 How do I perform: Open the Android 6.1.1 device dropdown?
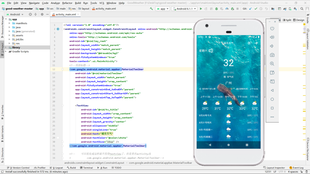[184, 9]
